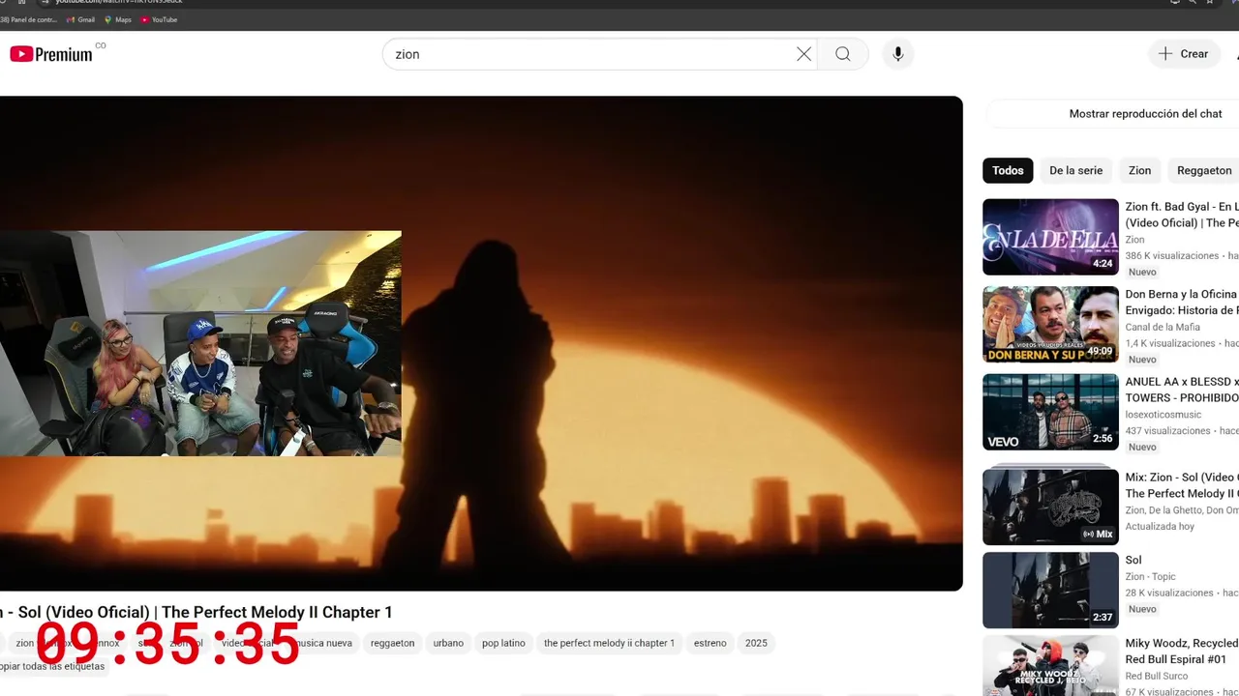Viewport: 1239px width, 696px height.
Task: Open 'Mix: Zion - Sol' title link
Action: [1181, 485]
